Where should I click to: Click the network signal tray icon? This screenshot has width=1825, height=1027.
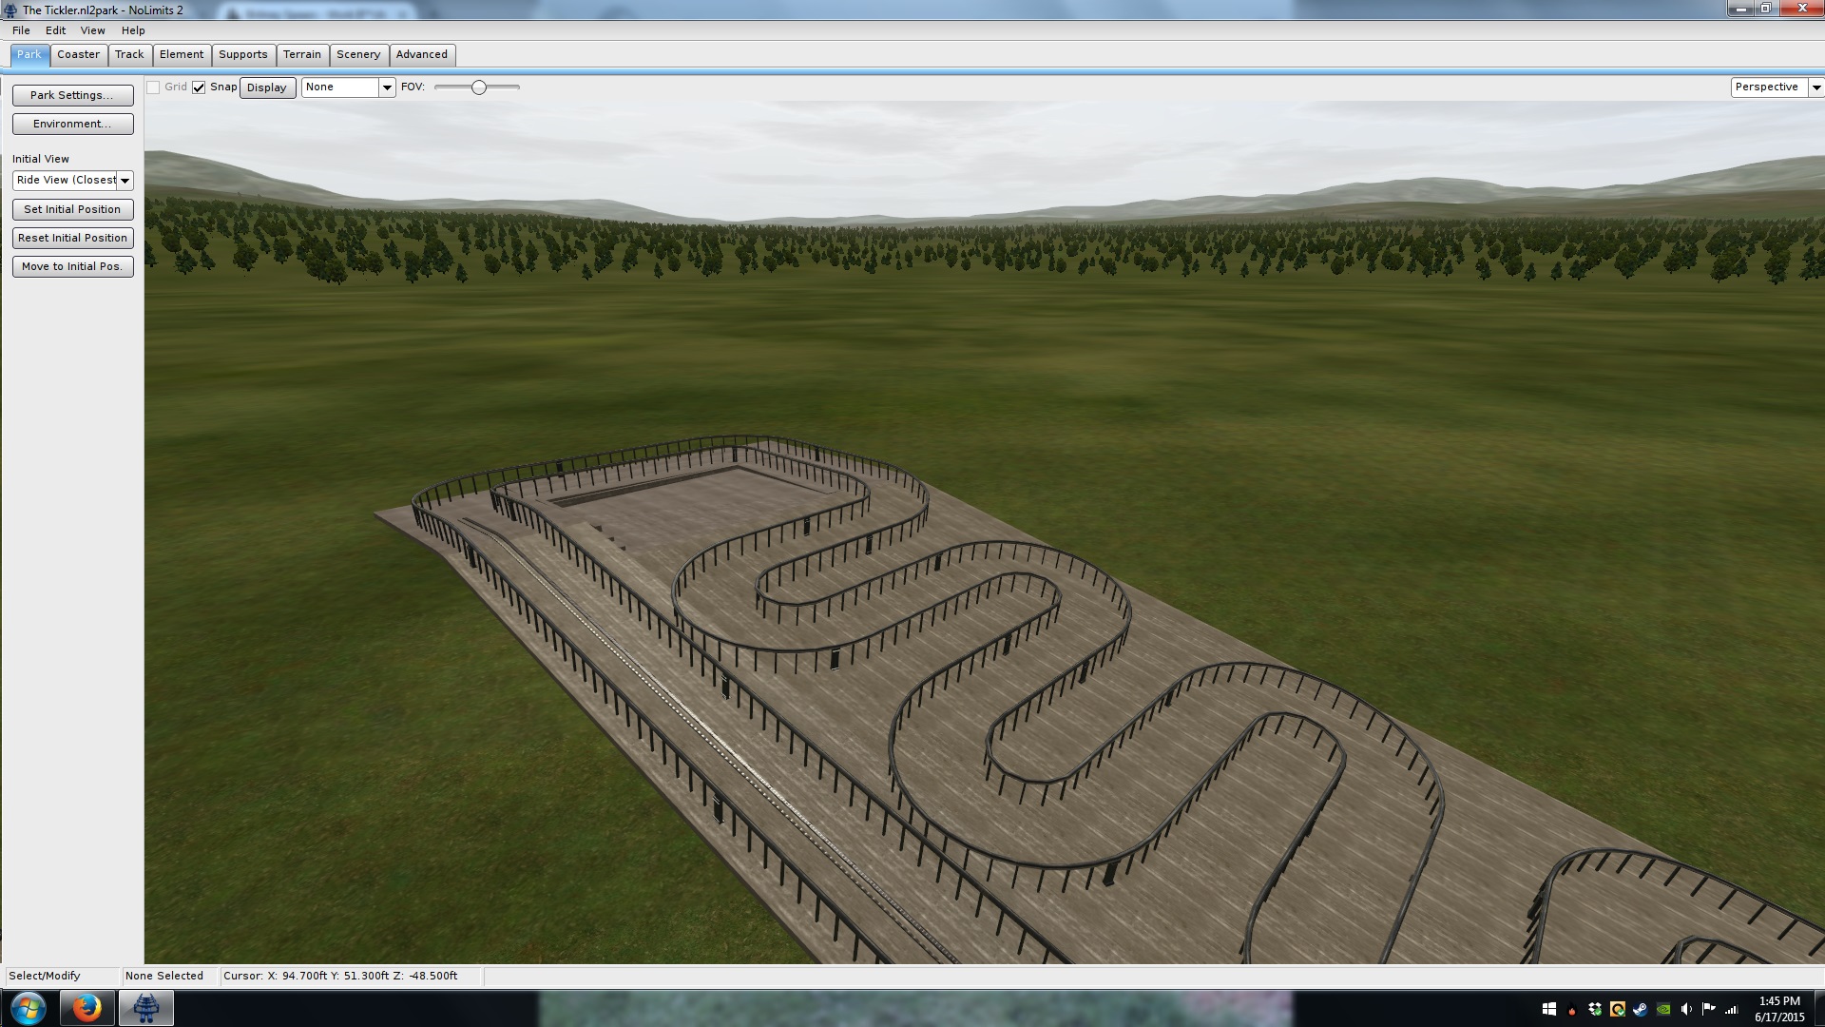click(1731, 1009)
